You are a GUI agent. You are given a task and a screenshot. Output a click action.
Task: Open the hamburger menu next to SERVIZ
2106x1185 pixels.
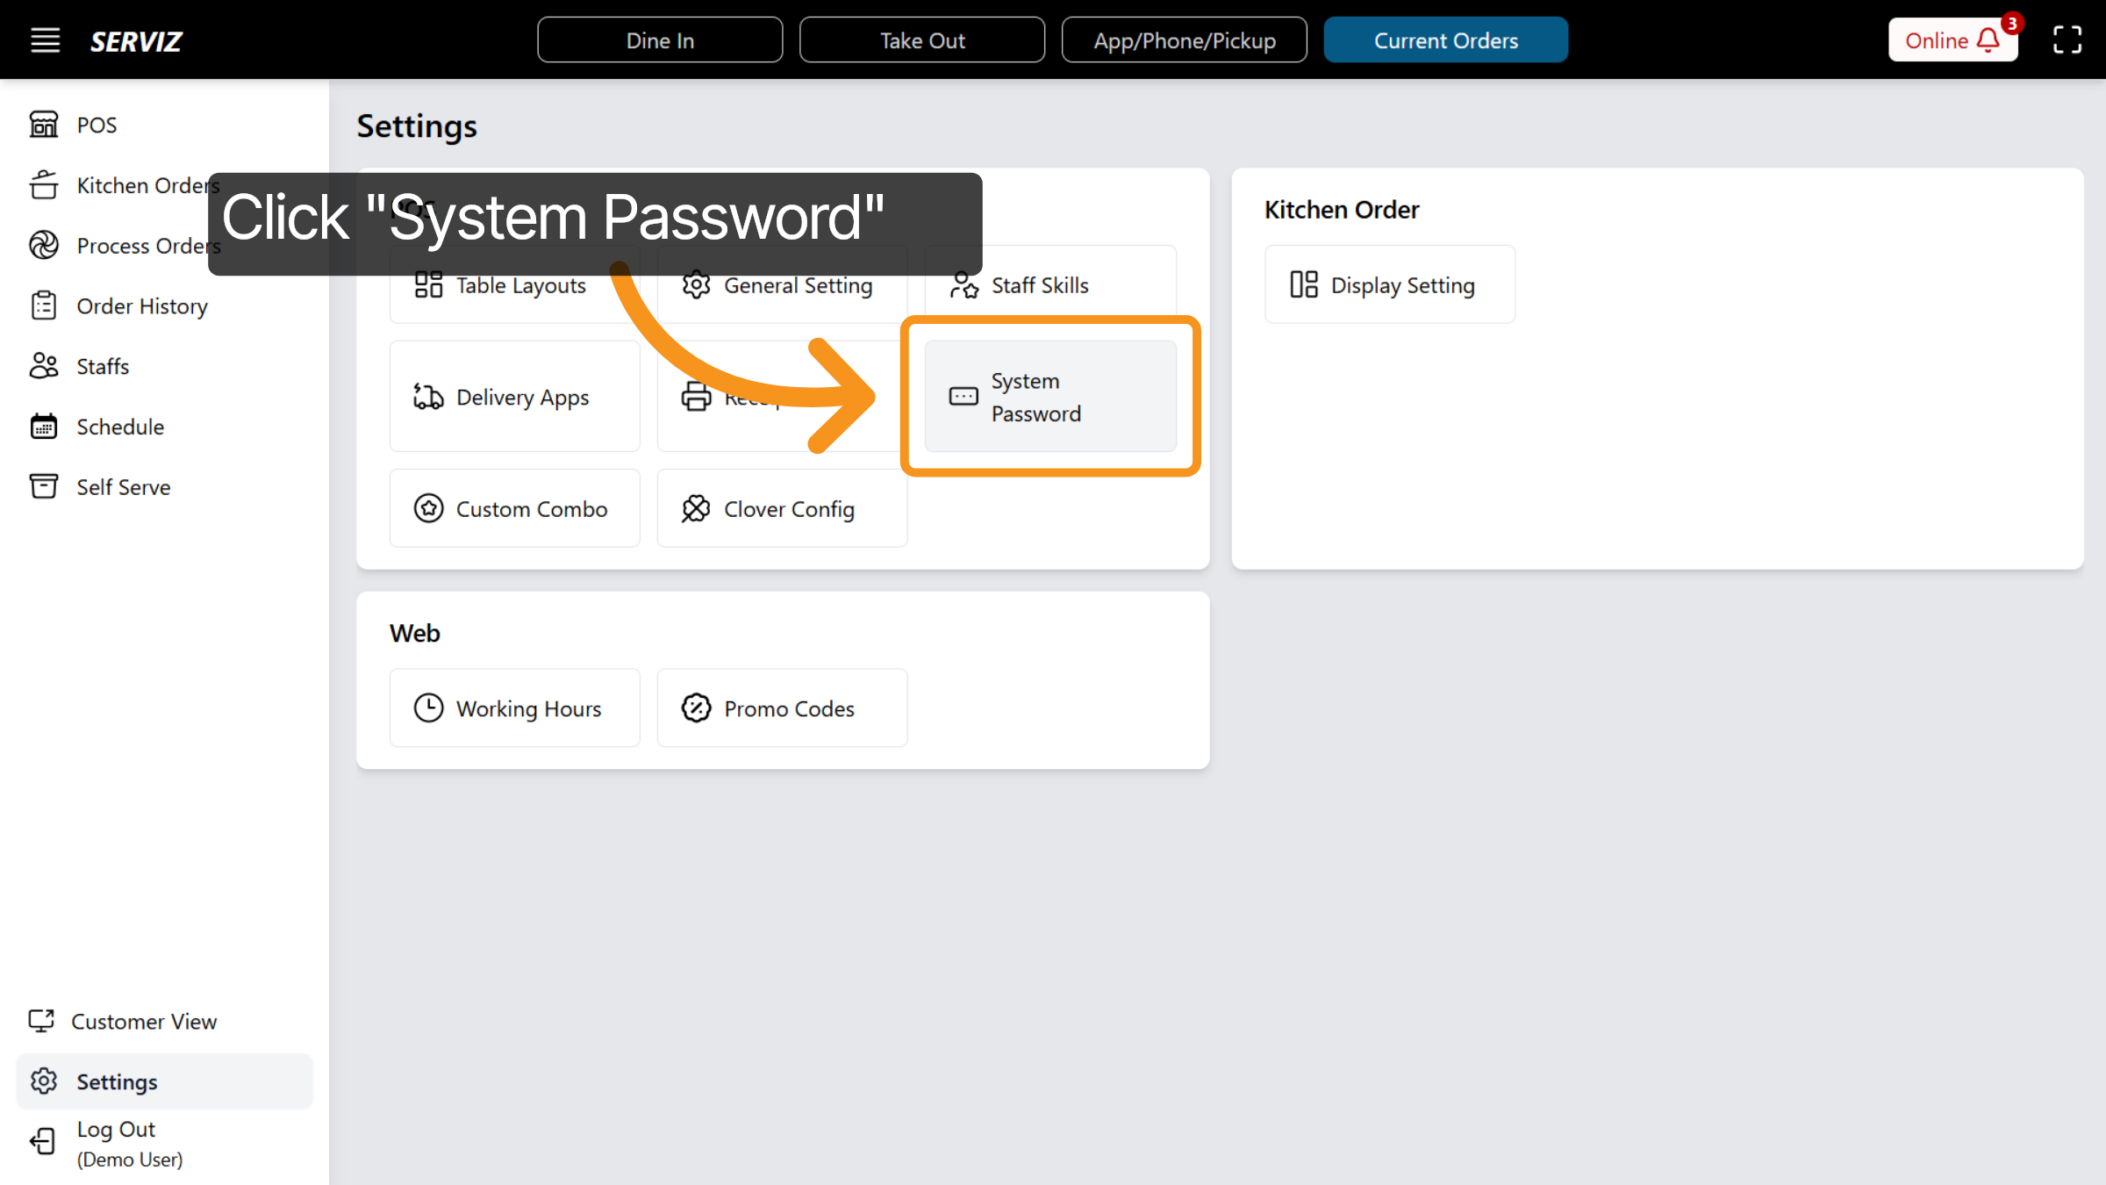coord(45,39)
